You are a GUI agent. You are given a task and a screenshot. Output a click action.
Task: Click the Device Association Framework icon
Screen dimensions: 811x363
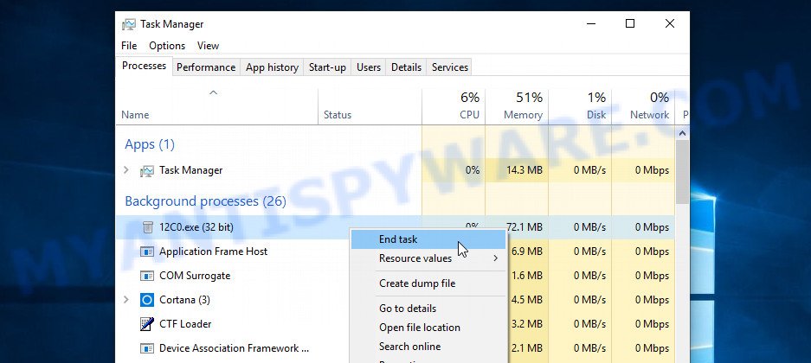point(147,348)
